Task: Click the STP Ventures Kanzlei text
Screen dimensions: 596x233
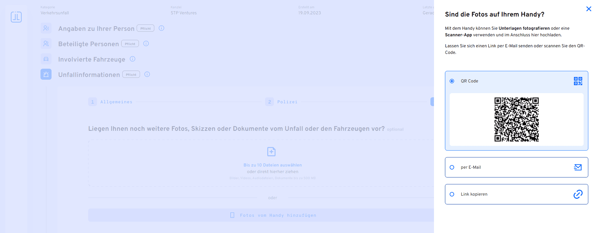Action: point(183,13)
